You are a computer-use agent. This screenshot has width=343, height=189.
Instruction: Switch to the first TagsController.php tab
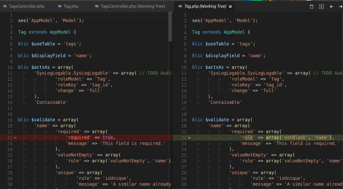click(27, 6)
